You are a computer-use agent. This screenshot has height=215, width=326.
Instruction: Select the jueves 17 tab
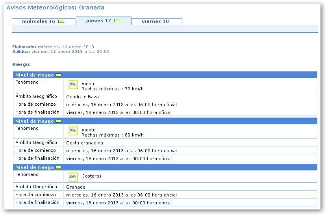tap(98, 21)
